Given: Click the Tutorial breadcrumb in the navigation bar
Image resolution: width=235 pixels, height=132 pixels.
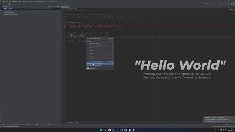Looking at the screenshot, I should [x=4, y=4].
